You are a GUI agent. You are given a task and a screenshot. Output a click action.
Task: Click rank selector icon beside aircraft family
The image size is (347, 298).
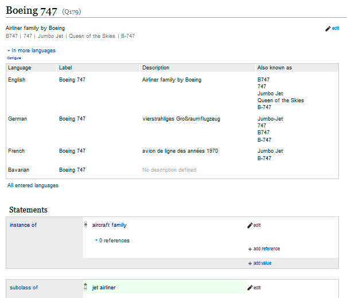[85, 225]
